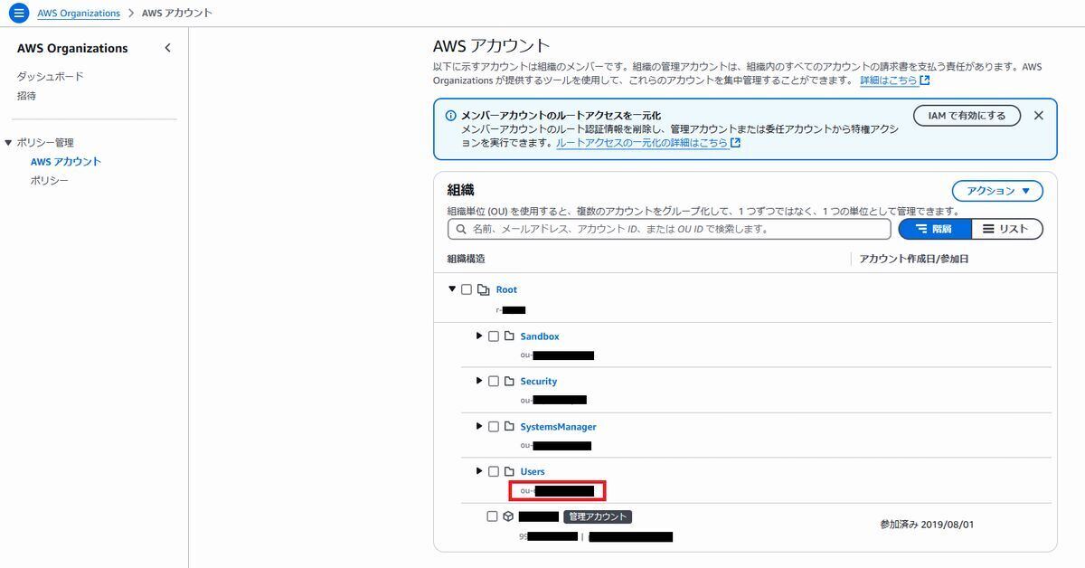Expand the Sandbox OU

click(479, 336)
